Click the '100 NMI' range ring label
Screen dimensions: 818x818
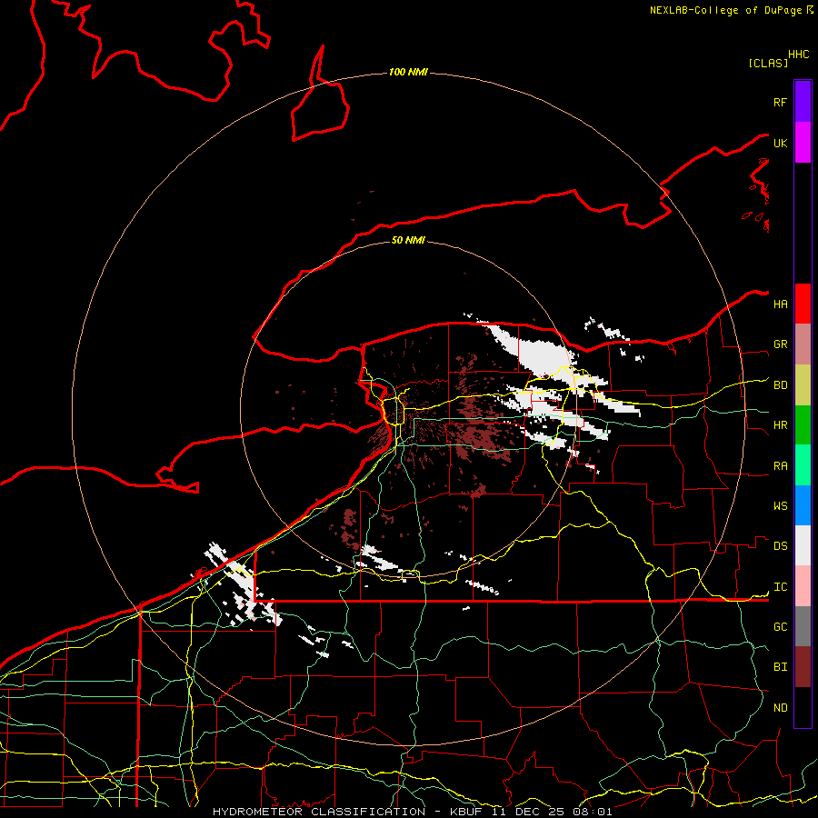408,72
